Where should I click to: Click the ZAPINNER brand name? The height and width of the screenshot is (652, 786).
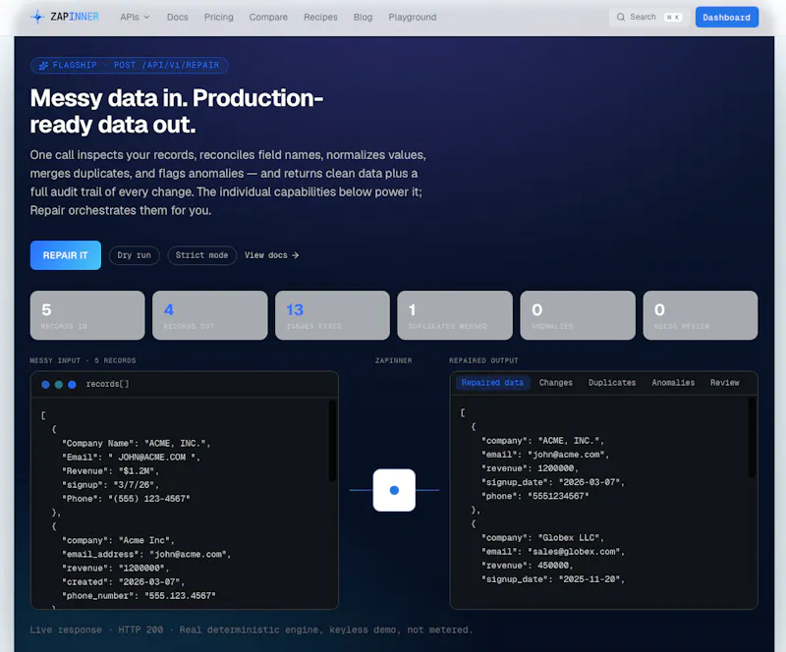pyautogui.click(x=75, y=17)
